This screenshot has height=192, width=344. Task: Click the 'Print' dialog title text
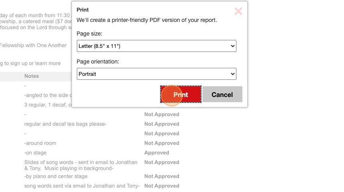83,10
